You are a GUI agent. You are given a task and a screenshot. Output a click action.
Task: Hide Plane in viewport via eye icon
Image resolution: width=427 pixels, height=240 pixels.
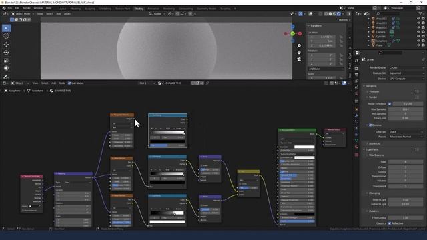[x=418, y=45]
